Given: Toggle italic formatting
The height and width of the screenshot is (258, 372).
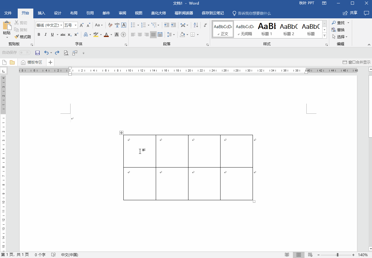Looking at the screenshot, I should (46, 35).
